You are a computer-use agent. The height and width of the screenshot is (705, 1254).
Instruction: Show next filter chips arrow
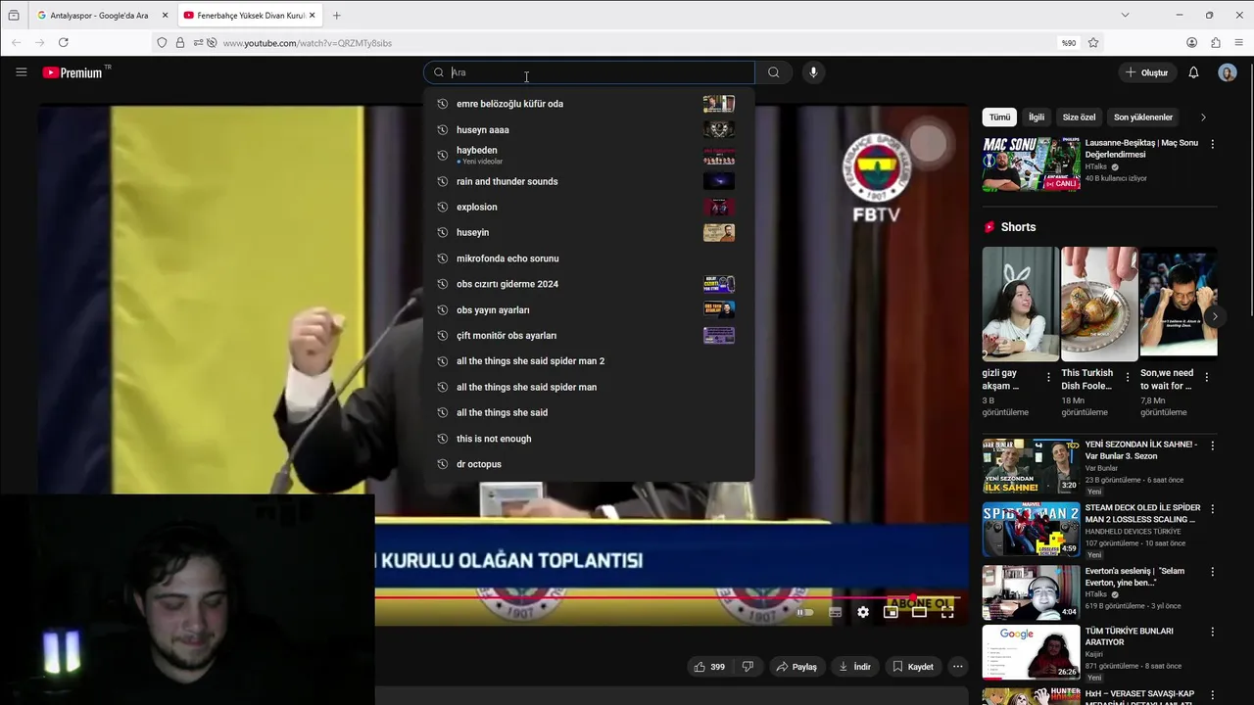pyautogui.click(x=1203, y=117)
